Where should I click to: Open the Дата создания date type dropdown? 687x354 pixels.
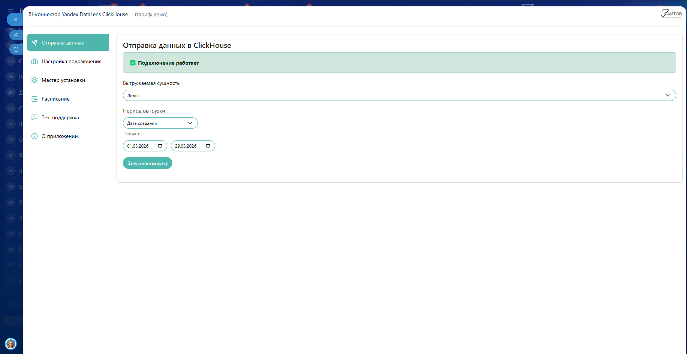(160, 123)
